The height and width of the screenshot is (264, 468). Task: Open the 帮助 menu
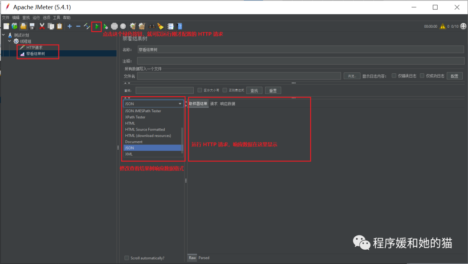pos(67,18)
